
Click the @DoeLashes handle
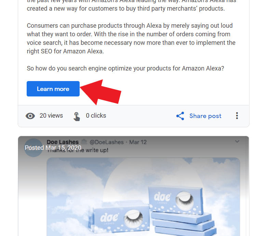[107, 142]
